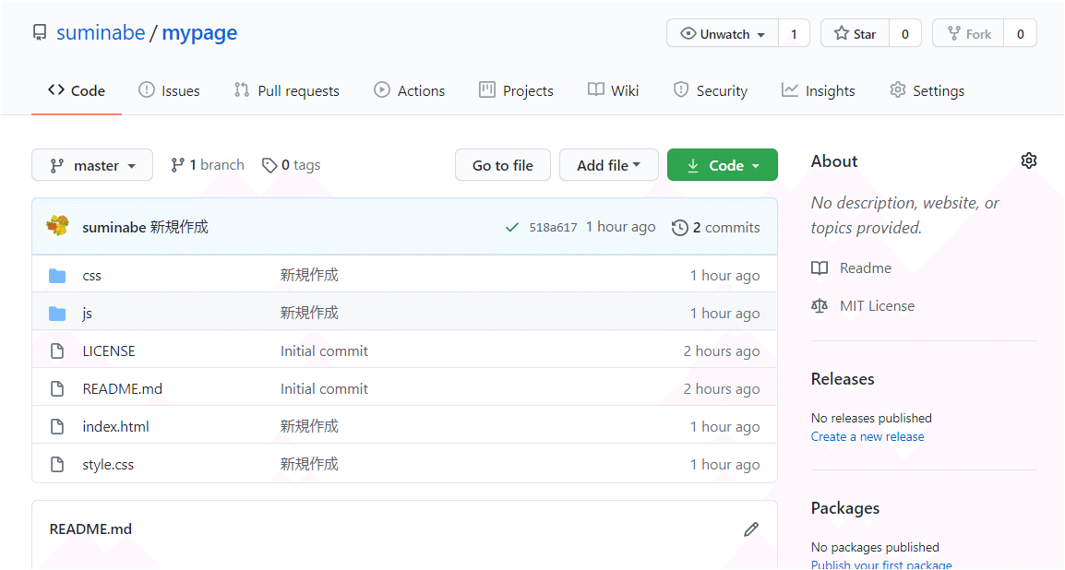Open the style.css file
The height and width of the screenshot is (570, 1065).
(x=108, y=465)
